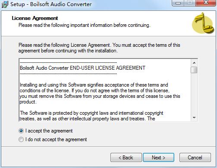Minimize the Setup window
Viewport: 217px width, 168px height.
click(178, 3)
